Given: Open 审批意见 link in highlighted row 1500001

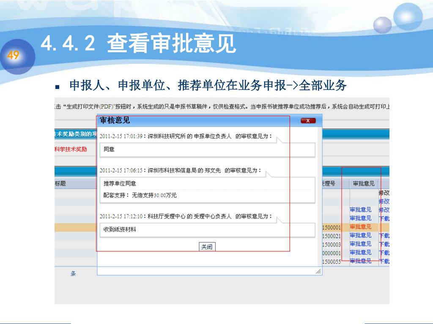Looking at the screenshot, I should tap(360, 227).
